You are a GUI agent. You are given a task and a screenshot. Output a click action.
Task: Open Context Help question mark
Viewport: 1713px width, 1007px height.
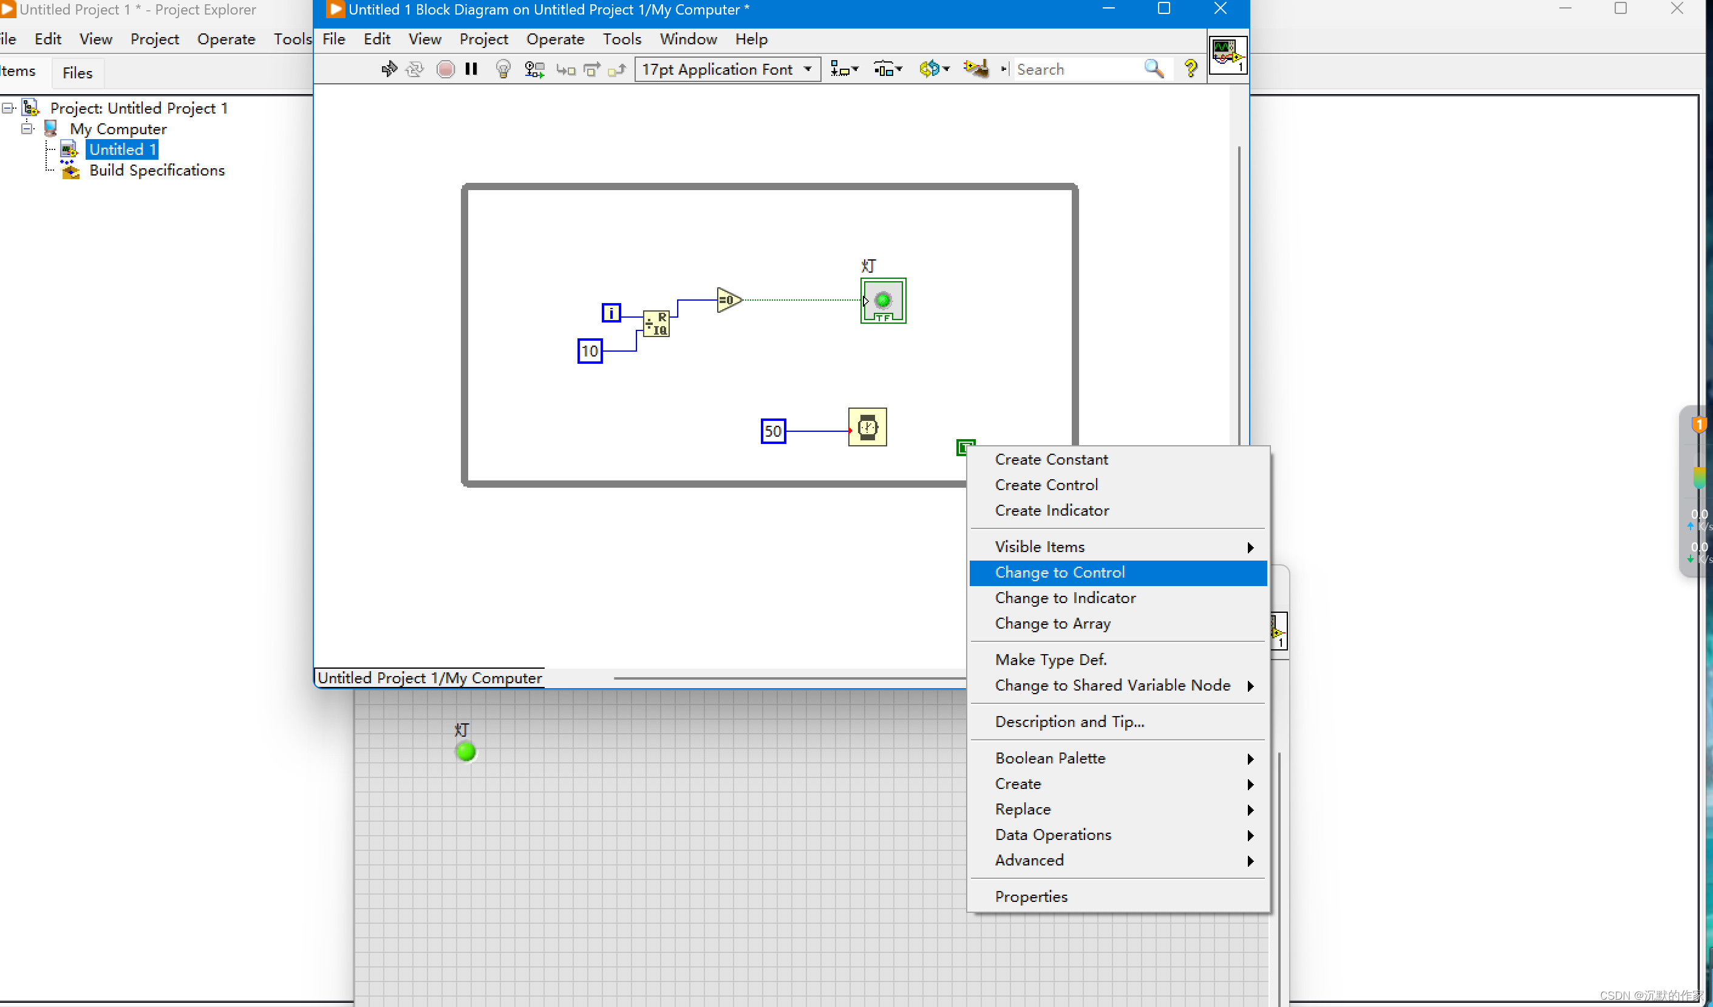(1190, 69)
